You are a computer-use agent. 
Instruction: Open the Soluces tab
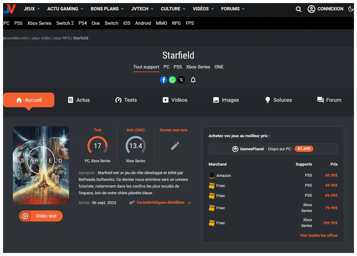(x=278, y=100)
